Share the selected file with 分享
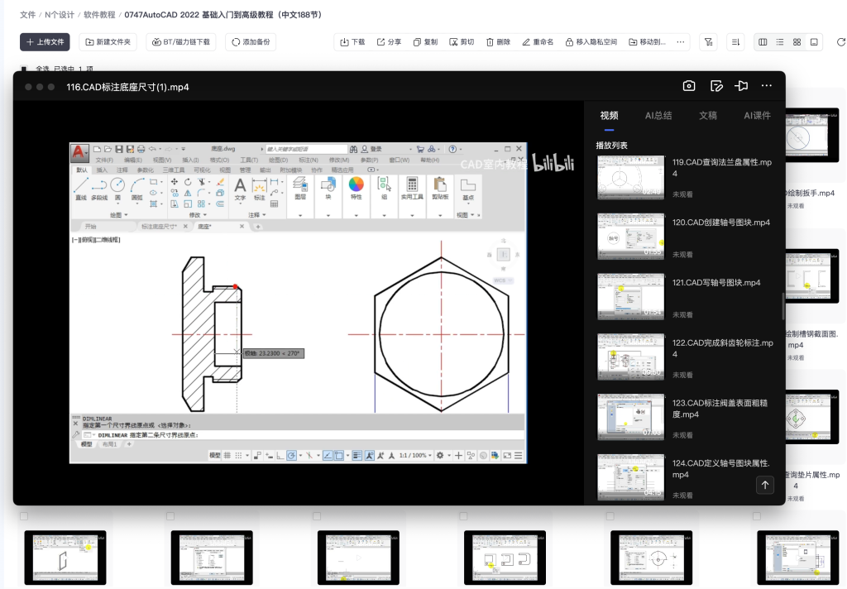 [x=389, y=42]
